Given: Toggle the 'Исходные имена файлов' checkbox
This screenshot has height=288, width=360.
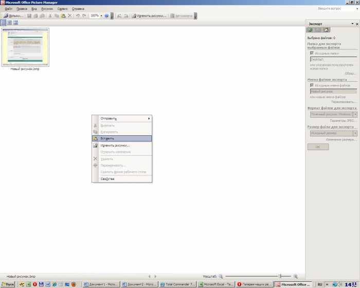Looking at the screenshot, I should pos(312,85).
